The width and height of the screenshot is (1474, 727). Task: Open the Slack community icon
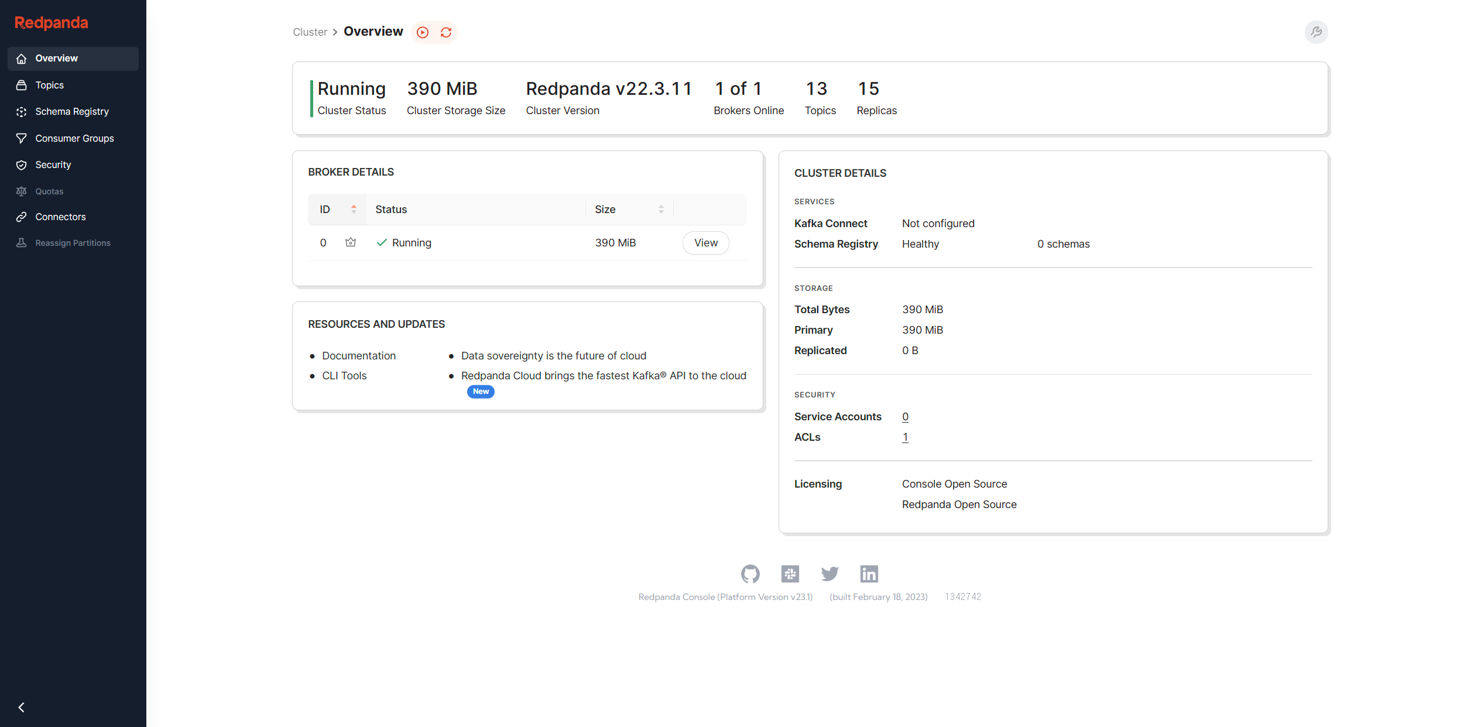[790, 574]
